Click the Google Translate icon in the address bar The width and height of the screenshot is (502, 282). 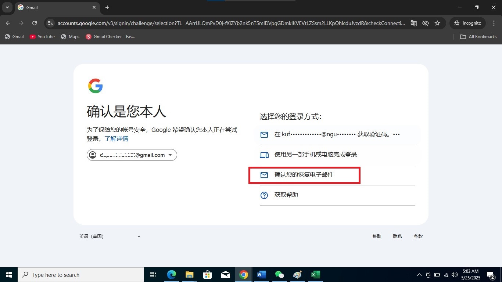pyautogui.click(x=413, y=23)
